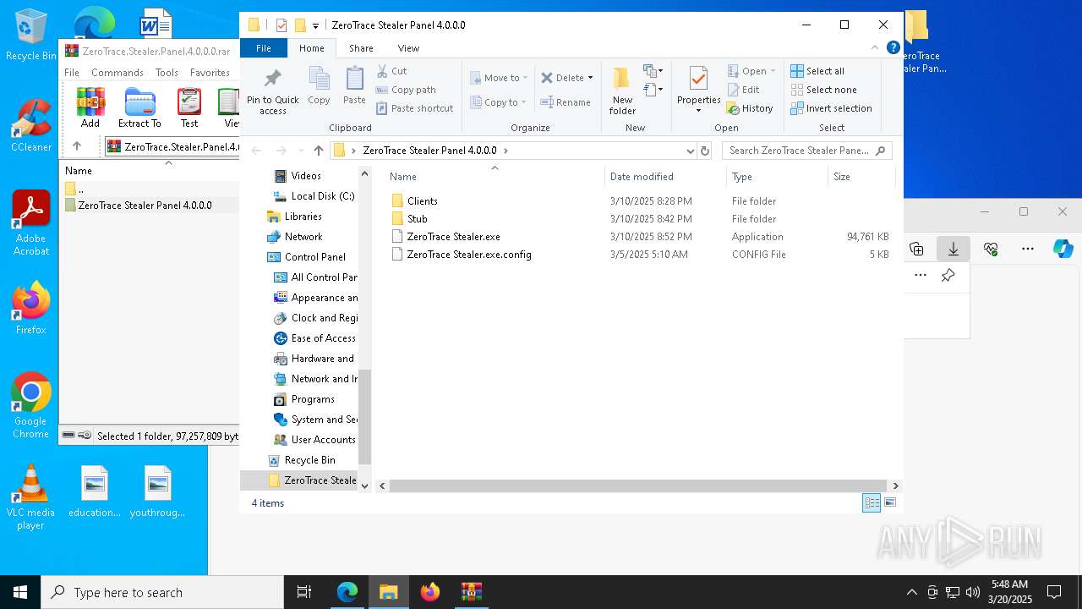Open WinRAR Tools menu
The image size is (1082, 609).
(x=167, y=73)
